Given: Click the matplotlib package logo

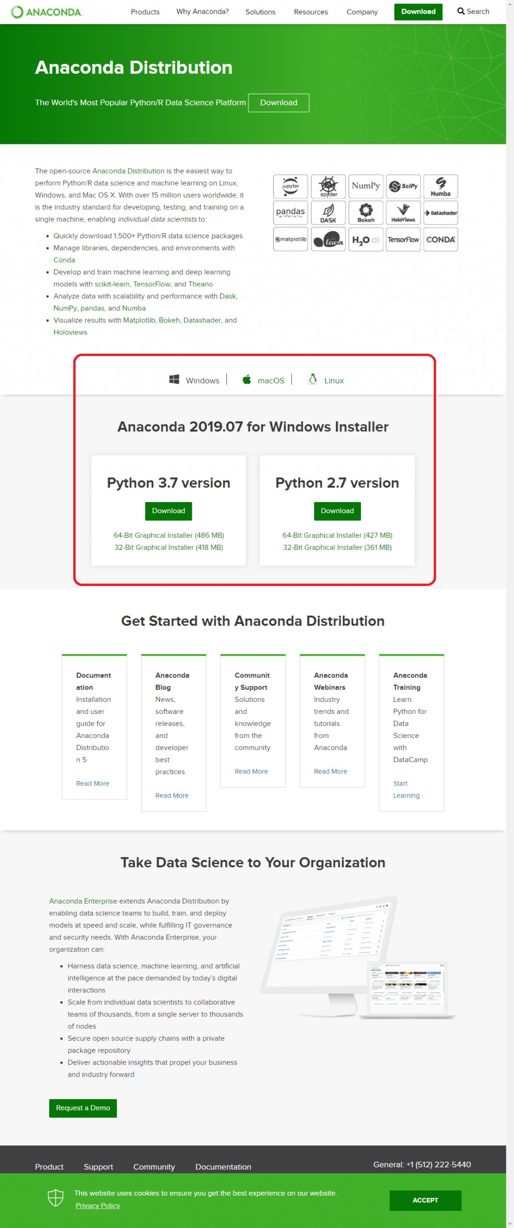Looking at the screenshot, I should (291, 239).
